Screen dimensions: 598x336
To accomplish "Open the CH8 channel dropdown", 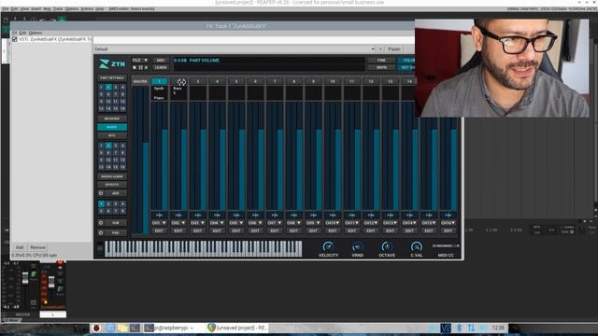I will 293,222.
